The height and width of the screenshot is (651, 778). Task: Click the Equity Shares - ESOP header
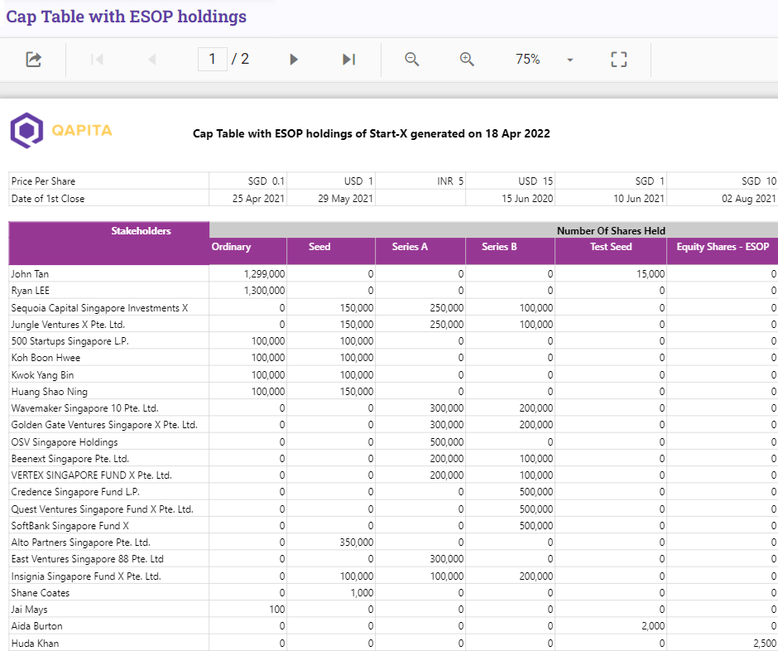[x=722, y=247]
